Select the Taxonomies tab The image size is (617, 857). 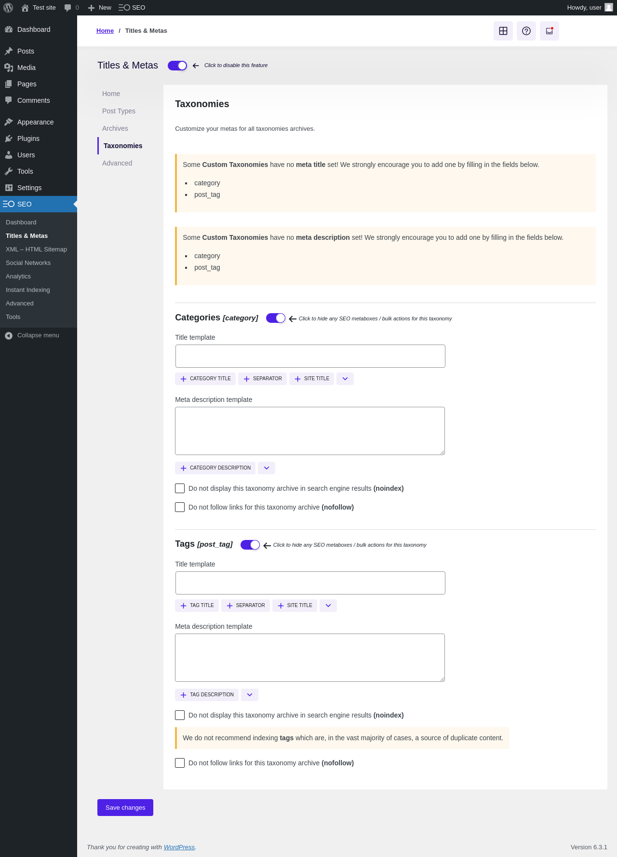tap(123, 146)
